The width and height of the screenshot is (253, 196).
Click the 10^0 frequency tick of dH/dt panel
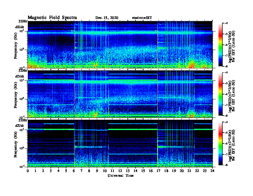tap(22, 49)
